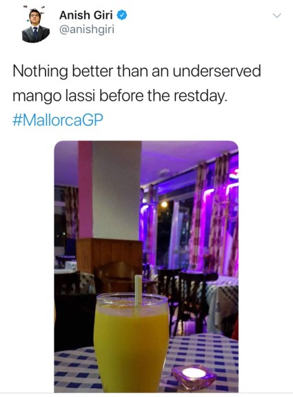Expand the tweet options chevron
This screenshot has width=293, height=397.
(277, 16)
